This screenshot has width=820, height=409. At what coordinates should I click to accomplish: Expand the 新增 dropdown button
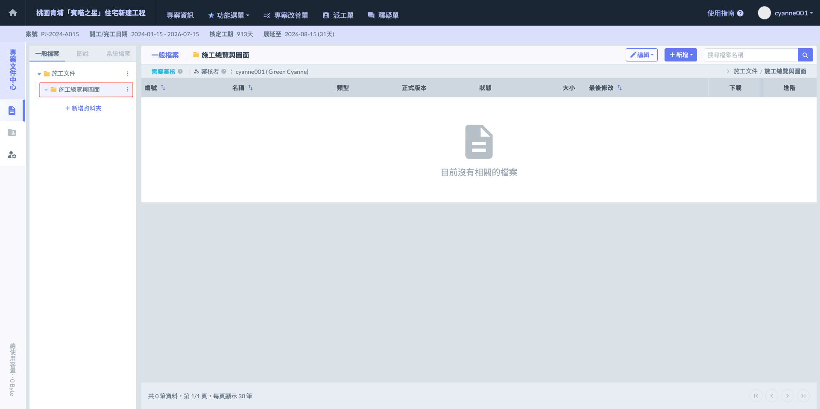coord(681,55)
